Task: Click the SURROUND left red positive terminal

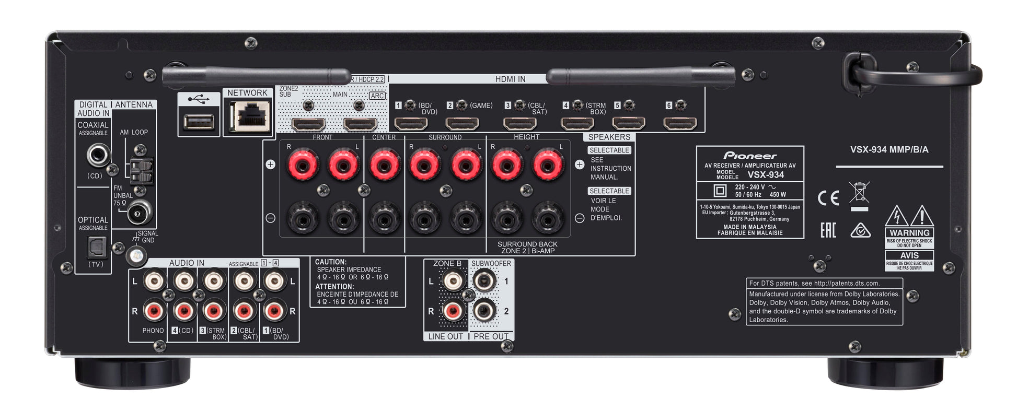Action: (466, 165)
